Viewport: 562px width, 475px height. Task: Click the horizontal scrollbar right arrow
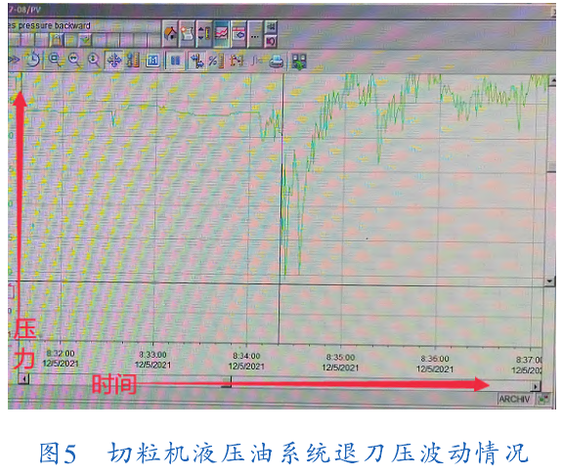pos(536,386)
